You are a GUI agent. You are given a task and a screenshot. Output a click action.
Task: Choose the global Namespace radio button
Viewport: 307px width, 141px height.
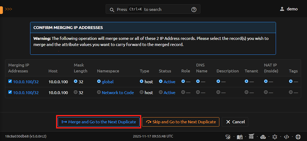99,82
